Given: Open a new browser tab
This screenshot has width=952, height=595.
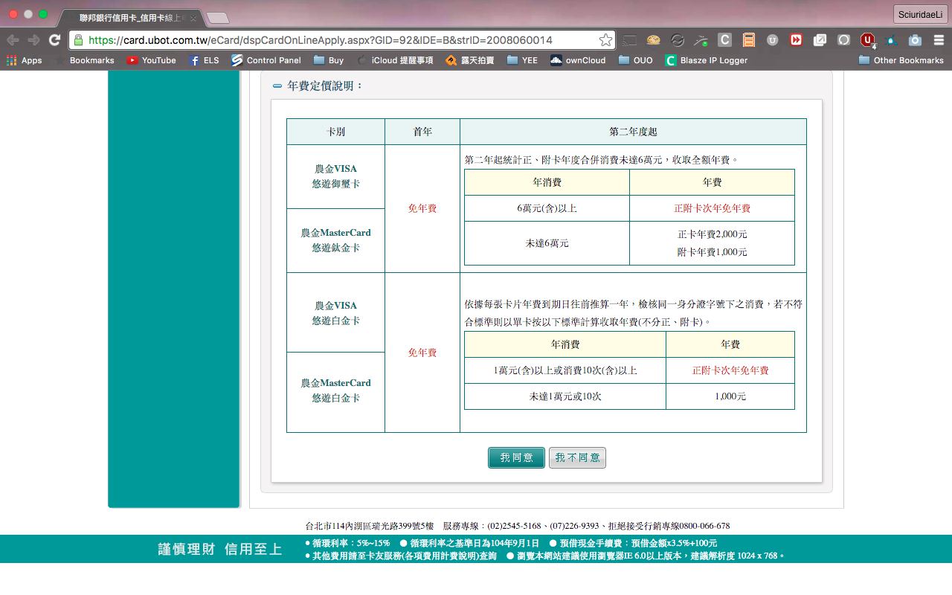Looking at the screenshot, I should point(217,18).
